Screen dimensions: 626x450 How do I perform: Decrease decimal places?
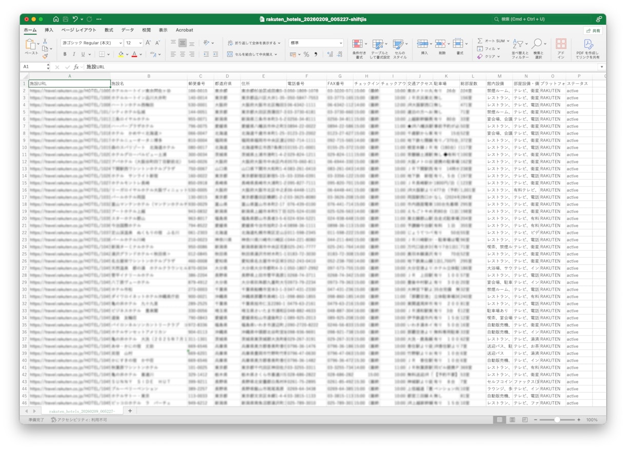pyautogui.click(x=340, y=54)
